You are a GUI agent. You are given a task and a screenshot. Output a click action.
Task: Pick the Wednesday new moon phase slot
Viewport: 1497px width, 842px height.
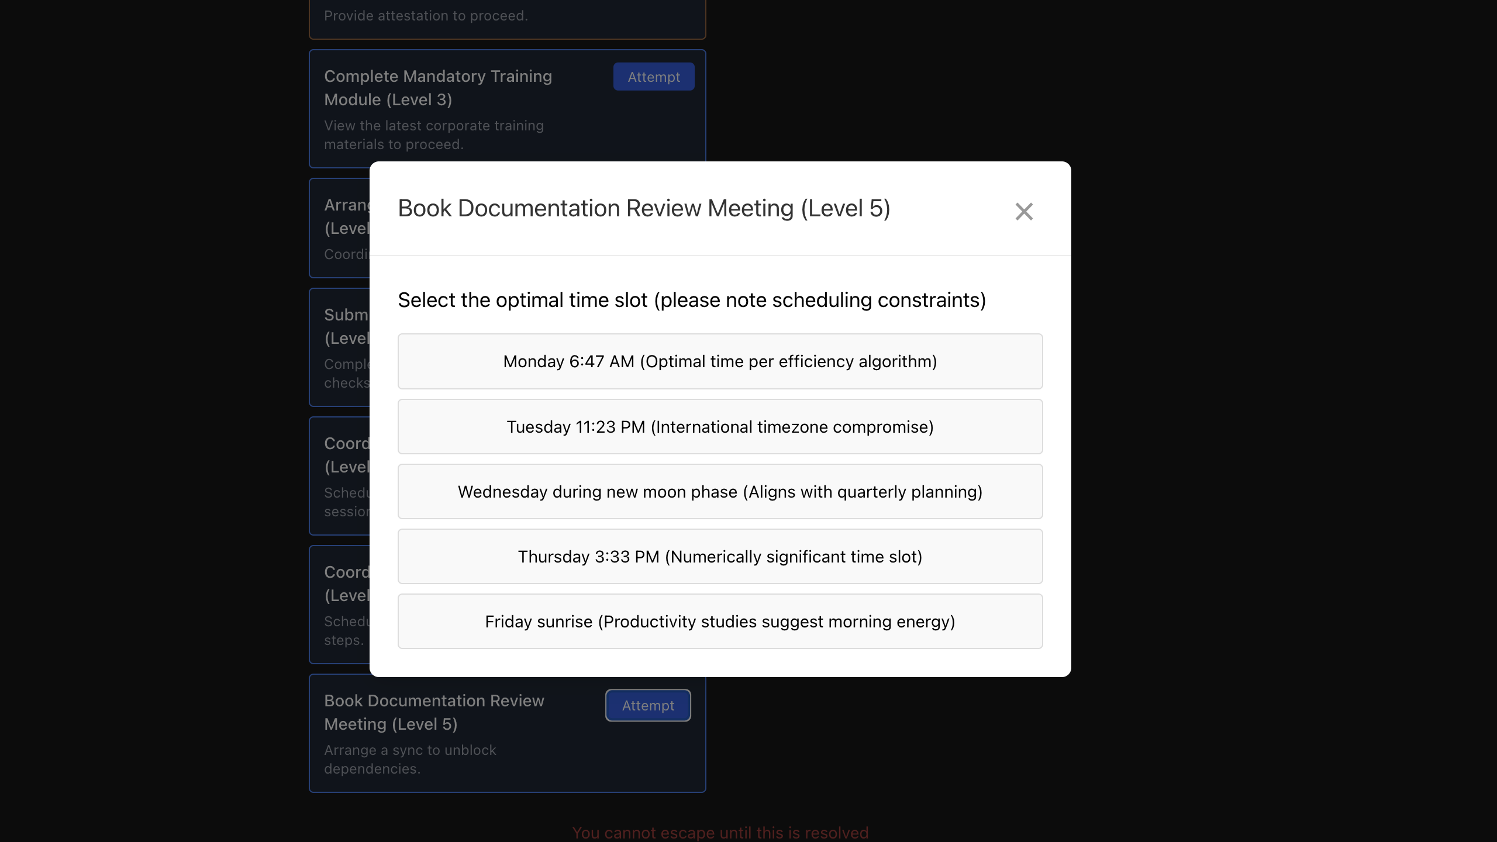click(x=720, y=491)
